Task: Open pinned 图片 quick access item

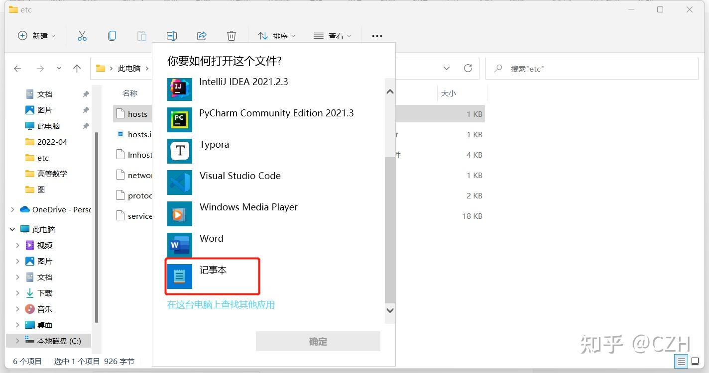Action: 45,110
